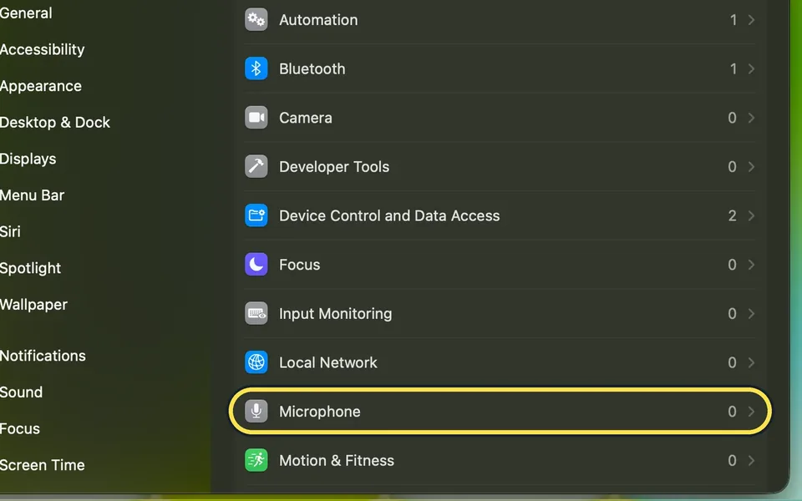
Task: Click the count 0 beside Motion & Fitness
Action: (x=733, y=461)
